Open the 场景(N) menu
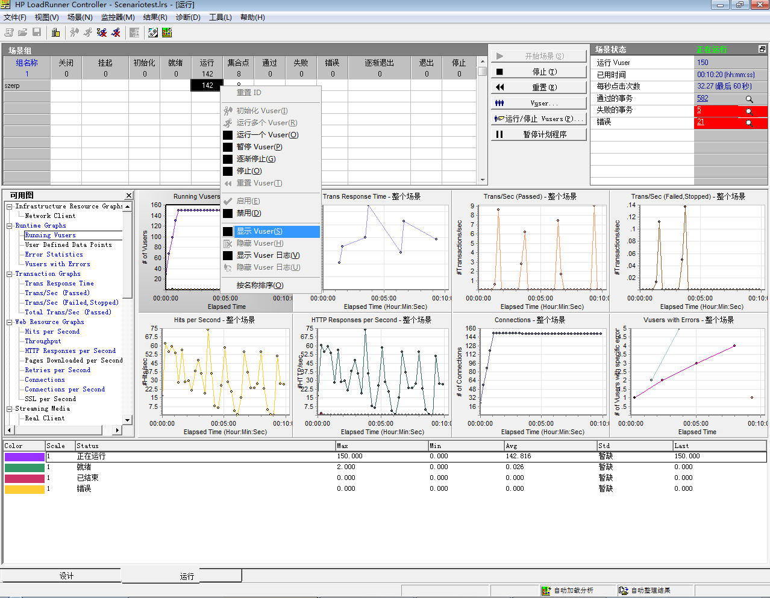This screenshot has height=598, width=770. pyautogui.click(x=80, y=17)
